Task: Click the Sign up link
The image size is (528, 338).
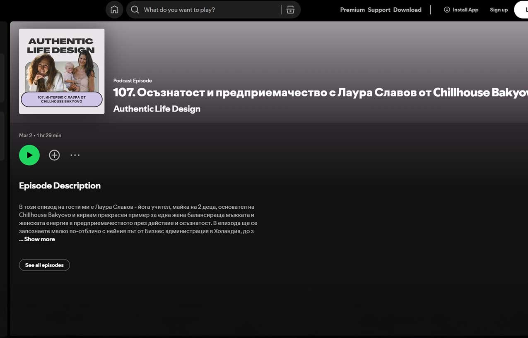Action: tap(498, 10)
